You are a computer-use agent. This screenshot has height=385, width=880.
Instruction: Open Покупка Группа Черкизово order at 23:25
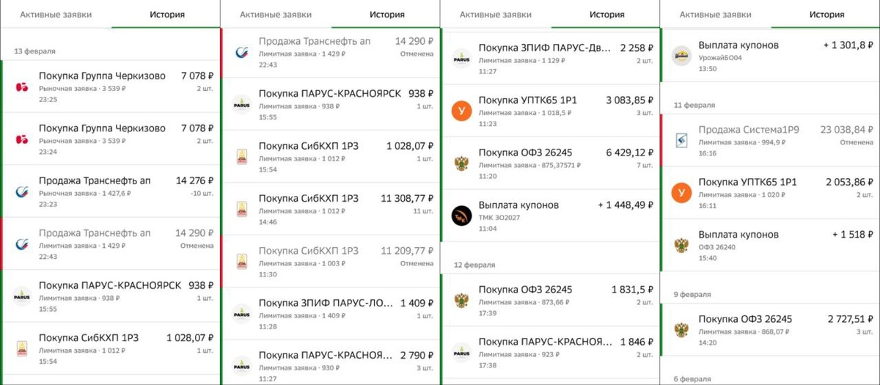[111, 87]
